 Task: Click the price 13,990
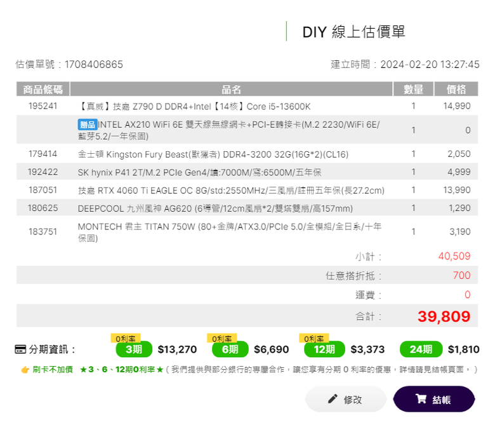[x=457, y=190]
